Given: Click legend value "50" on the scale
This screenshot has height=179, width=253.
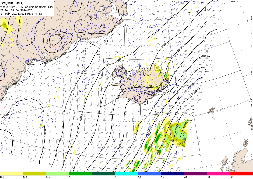Looking at the screenshot, I should point(231,177).
